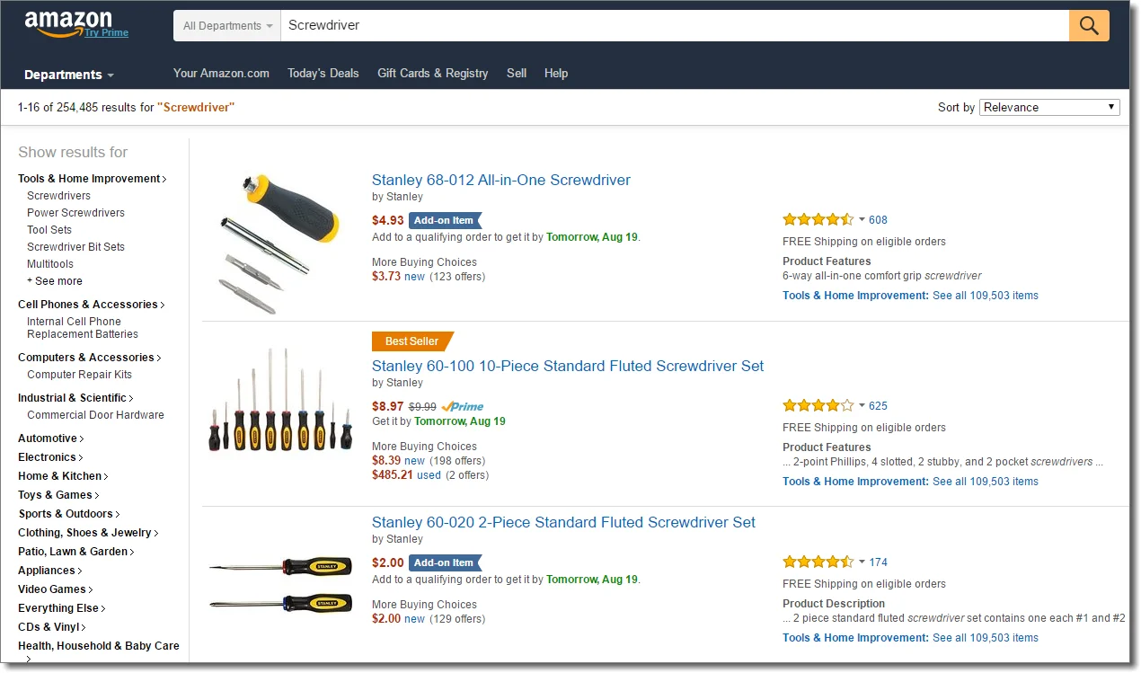
Task: Expand + See more under Tools
Action: (54, 281)
